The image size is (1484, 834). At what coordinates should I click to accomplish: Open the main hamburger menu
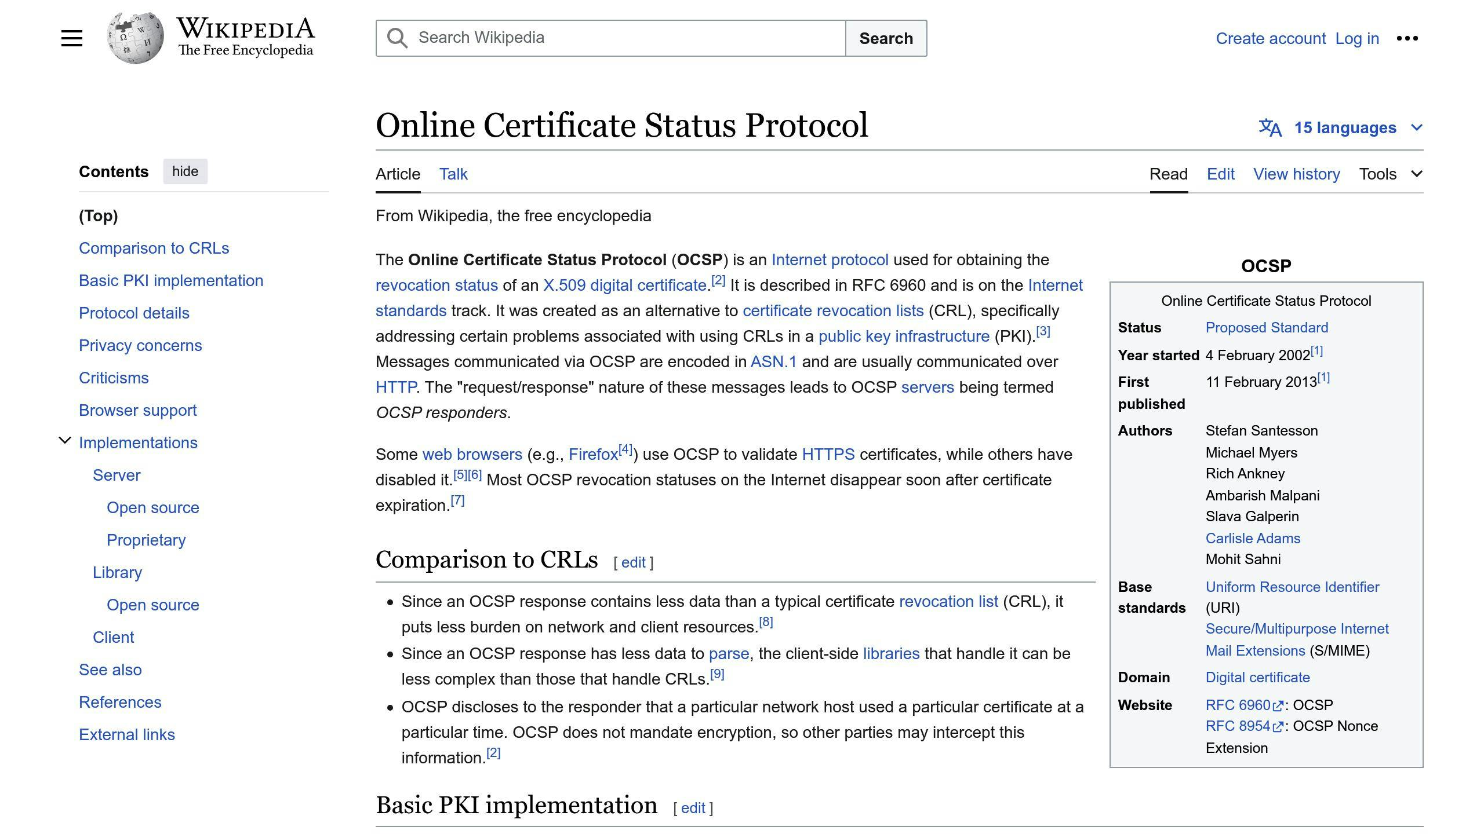pyautogui.click(x=71, y=37)
